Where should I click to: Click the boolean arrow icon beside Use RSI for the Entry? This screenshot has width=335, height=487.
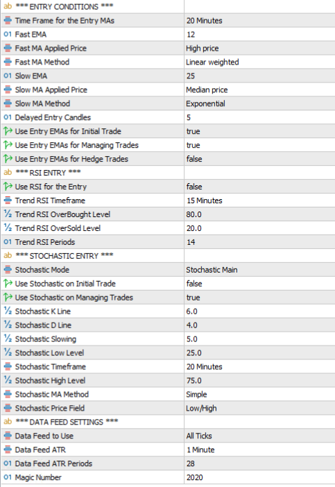point(8,187)
